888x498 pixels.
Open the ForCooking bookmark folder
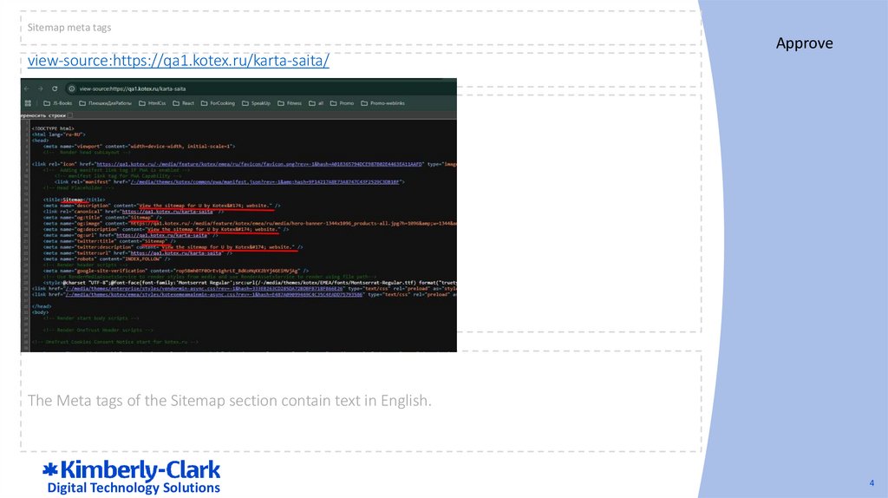click(218, 103)
